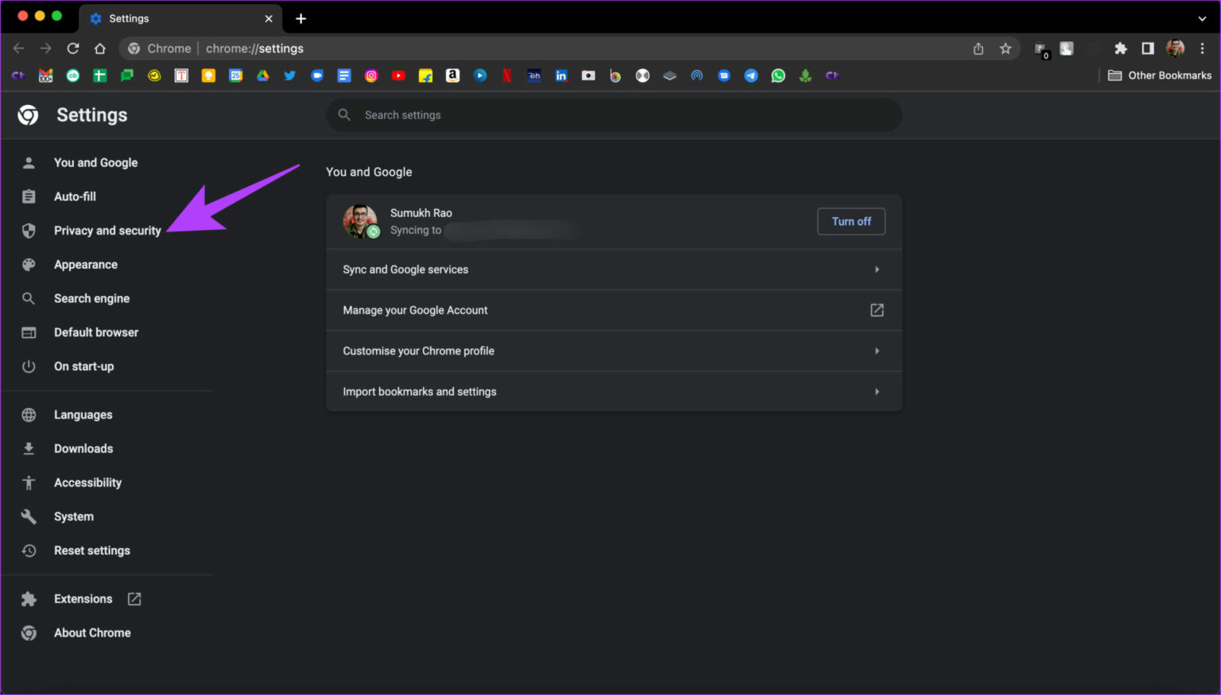Expand Customise your Chrome profile
The image size is (1221, 695).
(613, 351)
